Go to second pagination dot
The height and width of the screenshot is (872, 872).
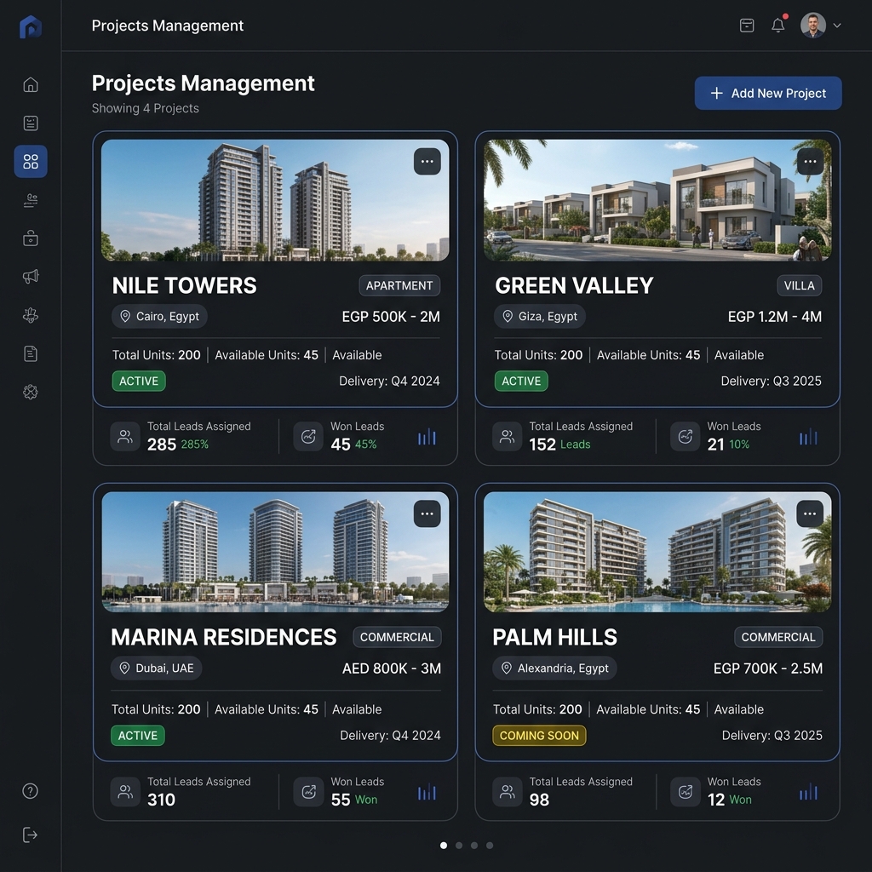459,846
